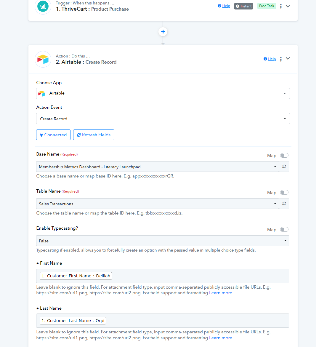
Task: Toggle Map switch for Enable Typecasting
Action: pyautogui.click(x=284, y=229)
